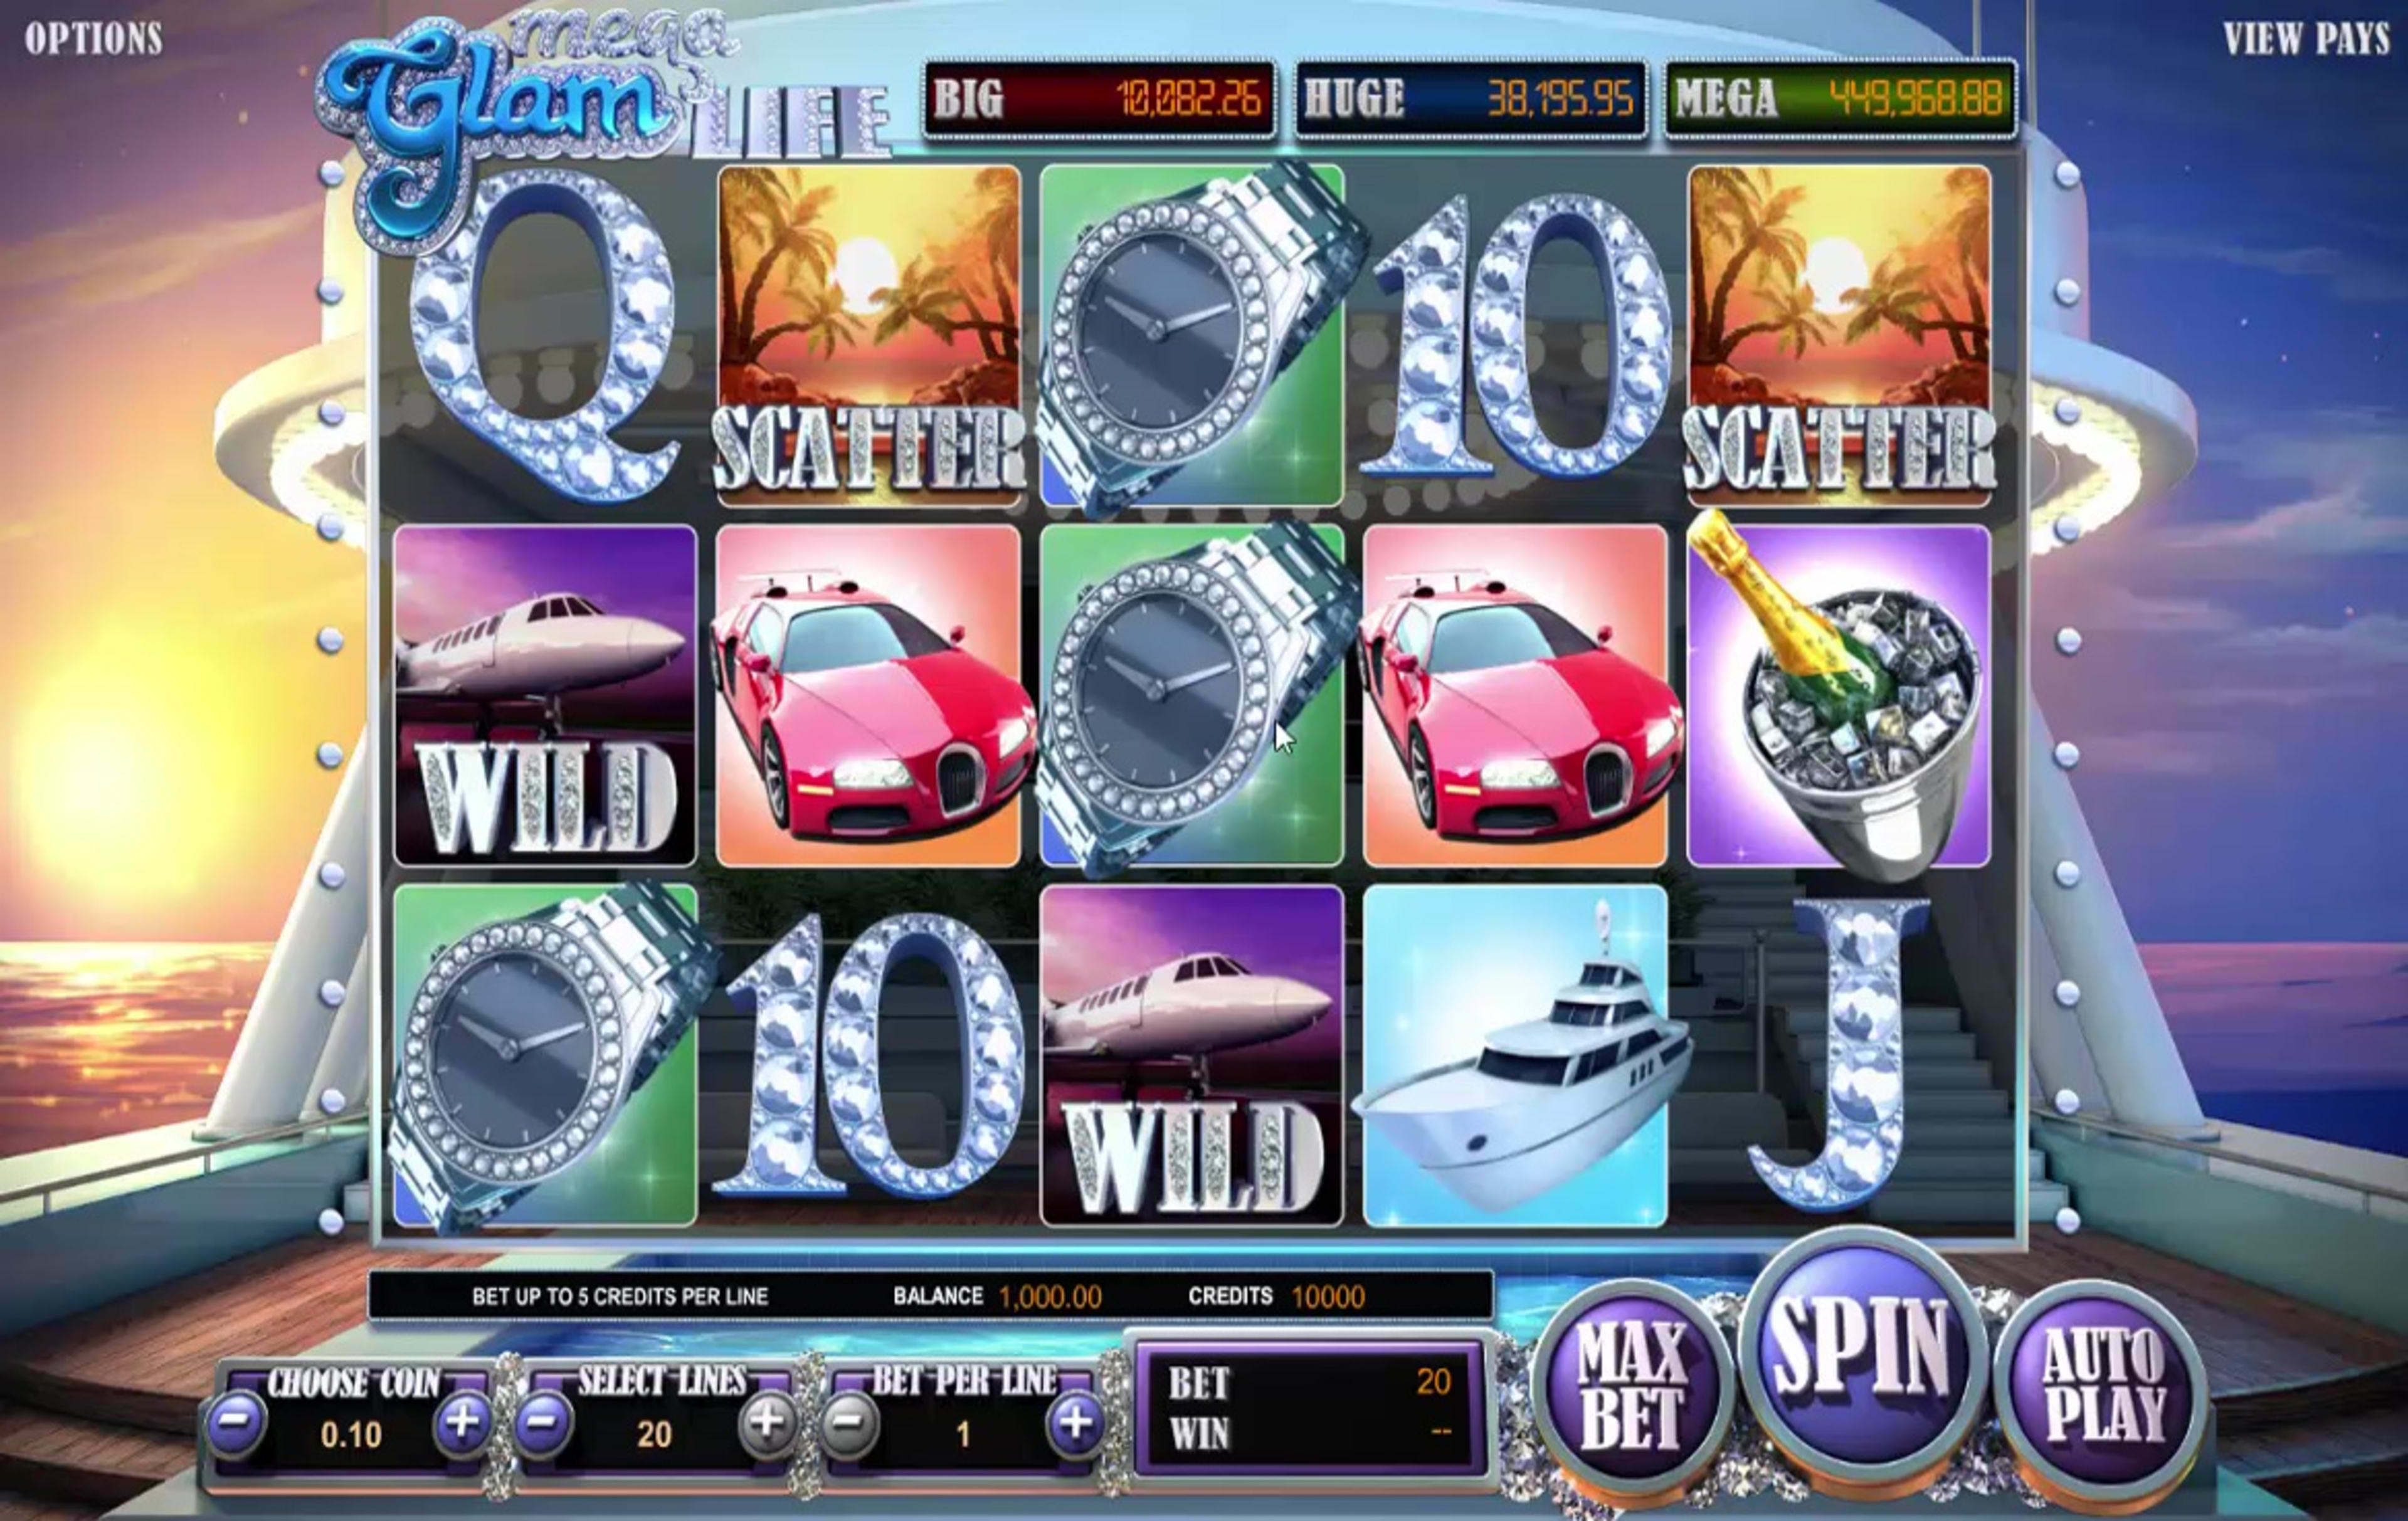Increase coin value with plus button

click(462, 1421)
